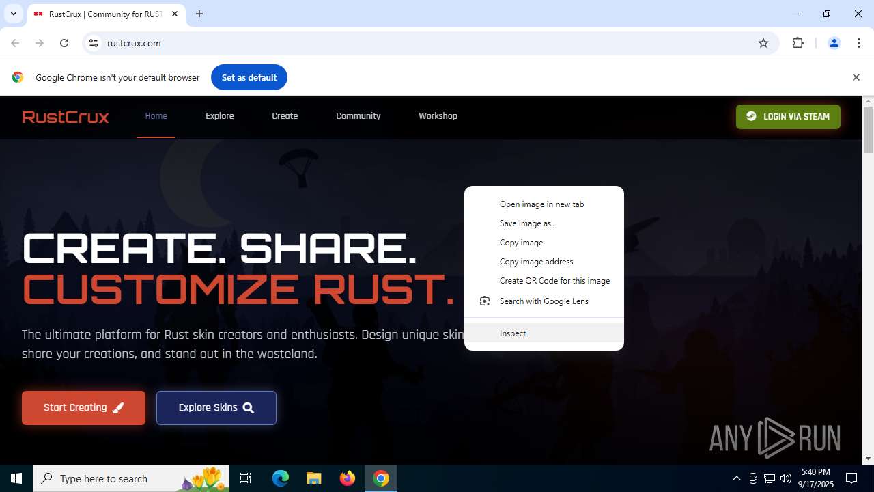Open the tab search dropdown arrow

[14, 14]
